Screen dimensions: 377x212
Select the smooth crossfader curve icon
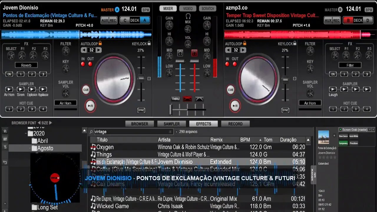(199, 99)
